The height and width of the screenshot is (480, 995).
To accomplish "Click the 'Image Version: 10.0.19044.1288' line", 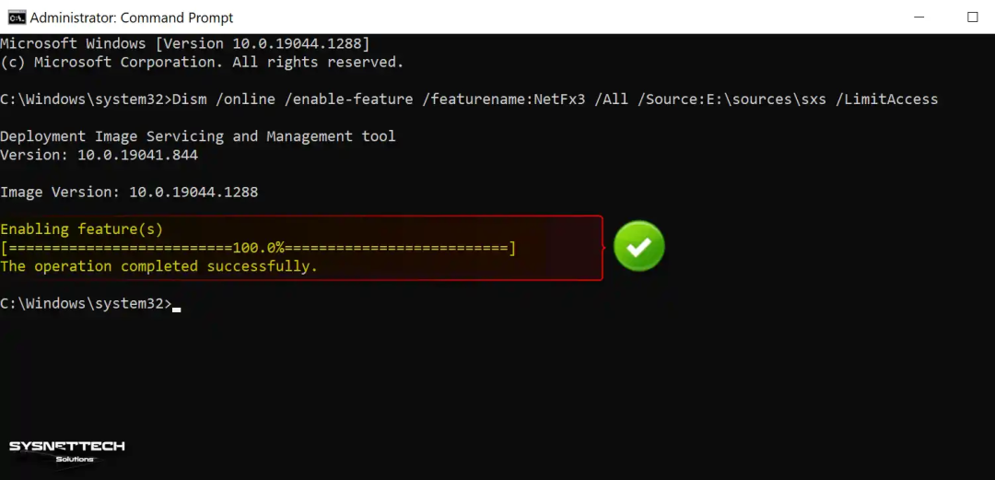I will (x=129, y=193).
